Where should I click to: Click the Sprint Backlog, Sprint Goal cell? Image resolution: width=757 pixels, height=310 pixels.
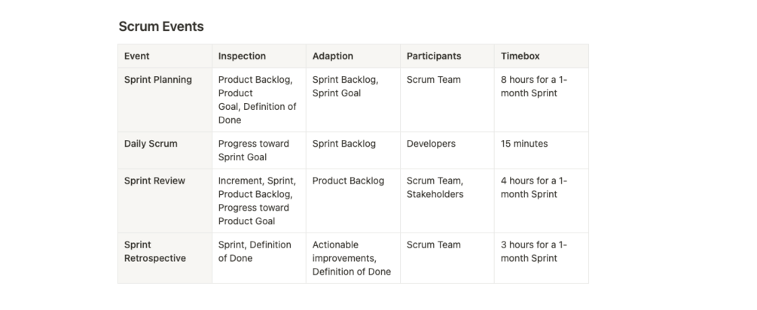point(345,87)
